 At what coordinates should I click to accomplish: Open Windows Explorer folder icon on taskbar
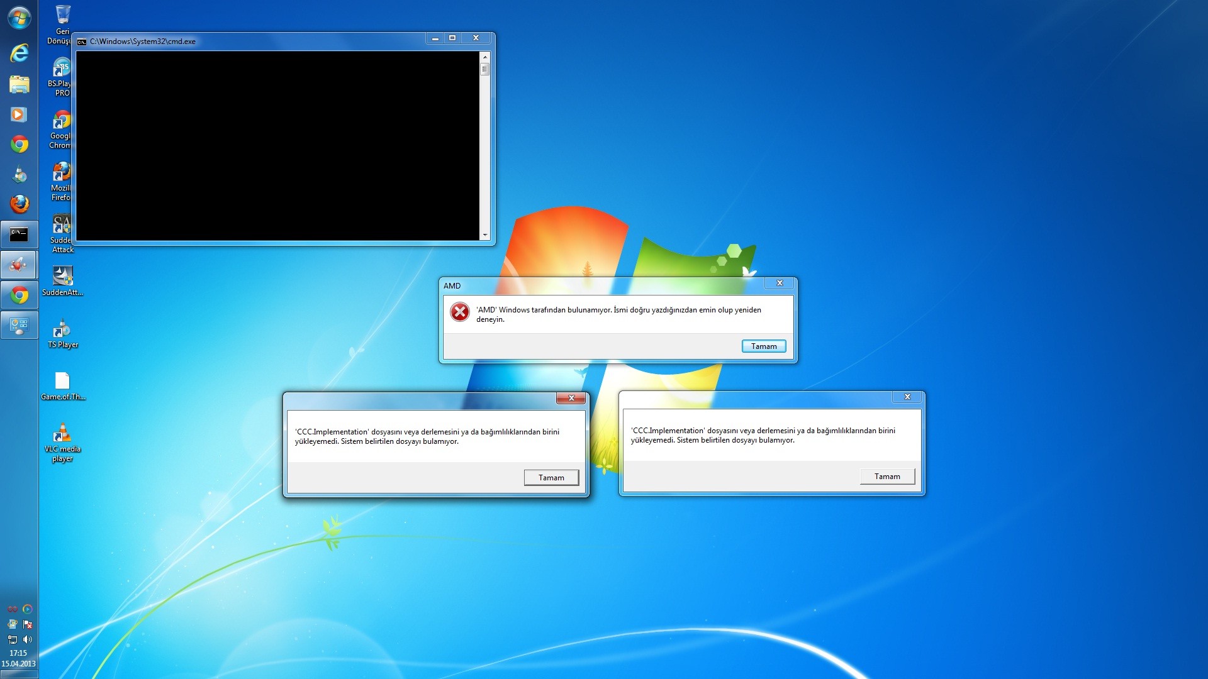click(x=19, y=84)
